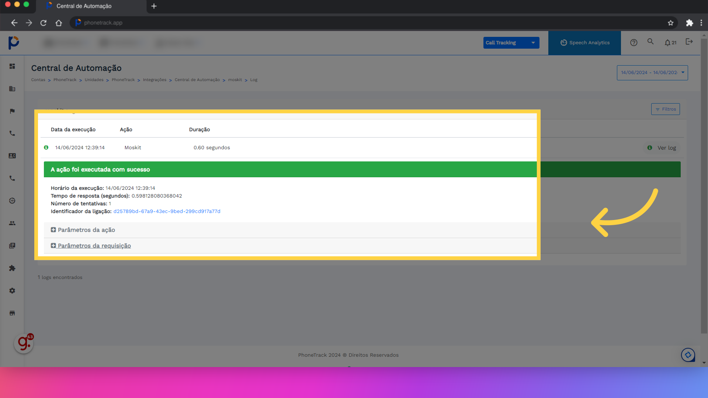Open the circular target sidebar icon
The width and height of the screenshot is (708, 398).
(x=12, y=201)
